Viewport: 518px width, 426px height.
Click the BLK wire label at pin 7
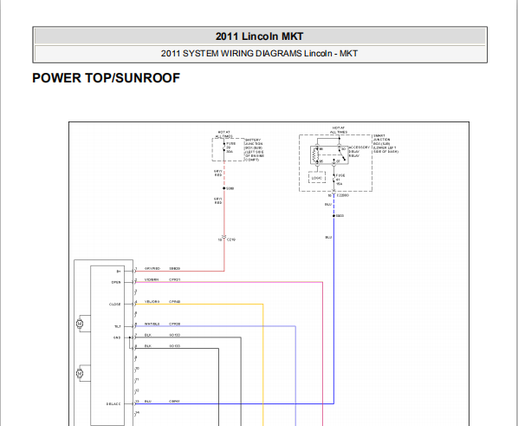(x=147, y=335)
